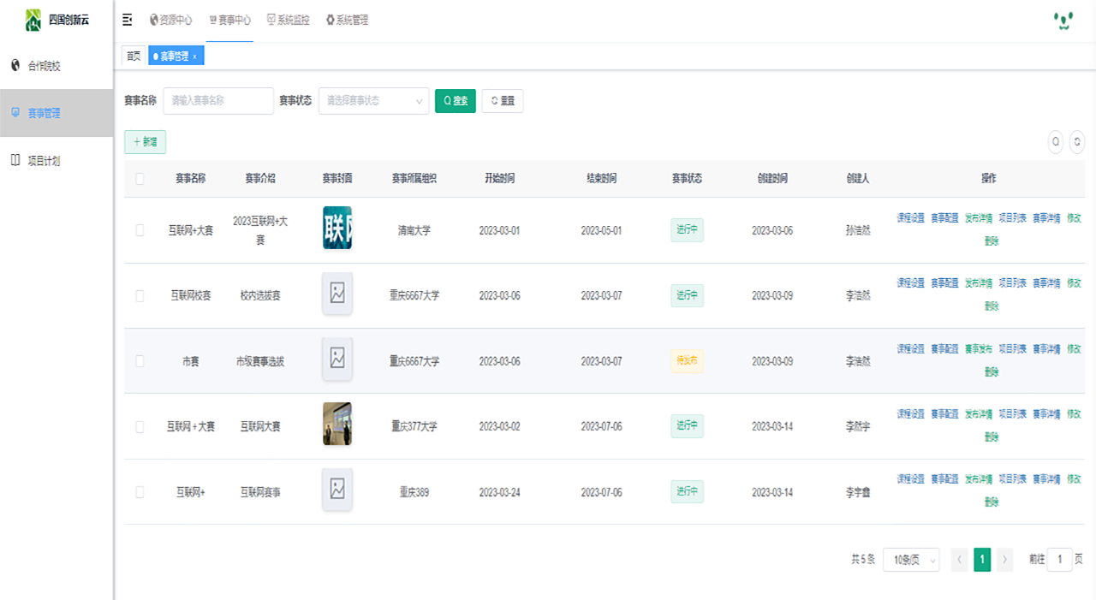The width and height of the screenshot is (1096, 600).
Task: Click the placeholder cover icon for 市赛
Action: coord(337,359)
